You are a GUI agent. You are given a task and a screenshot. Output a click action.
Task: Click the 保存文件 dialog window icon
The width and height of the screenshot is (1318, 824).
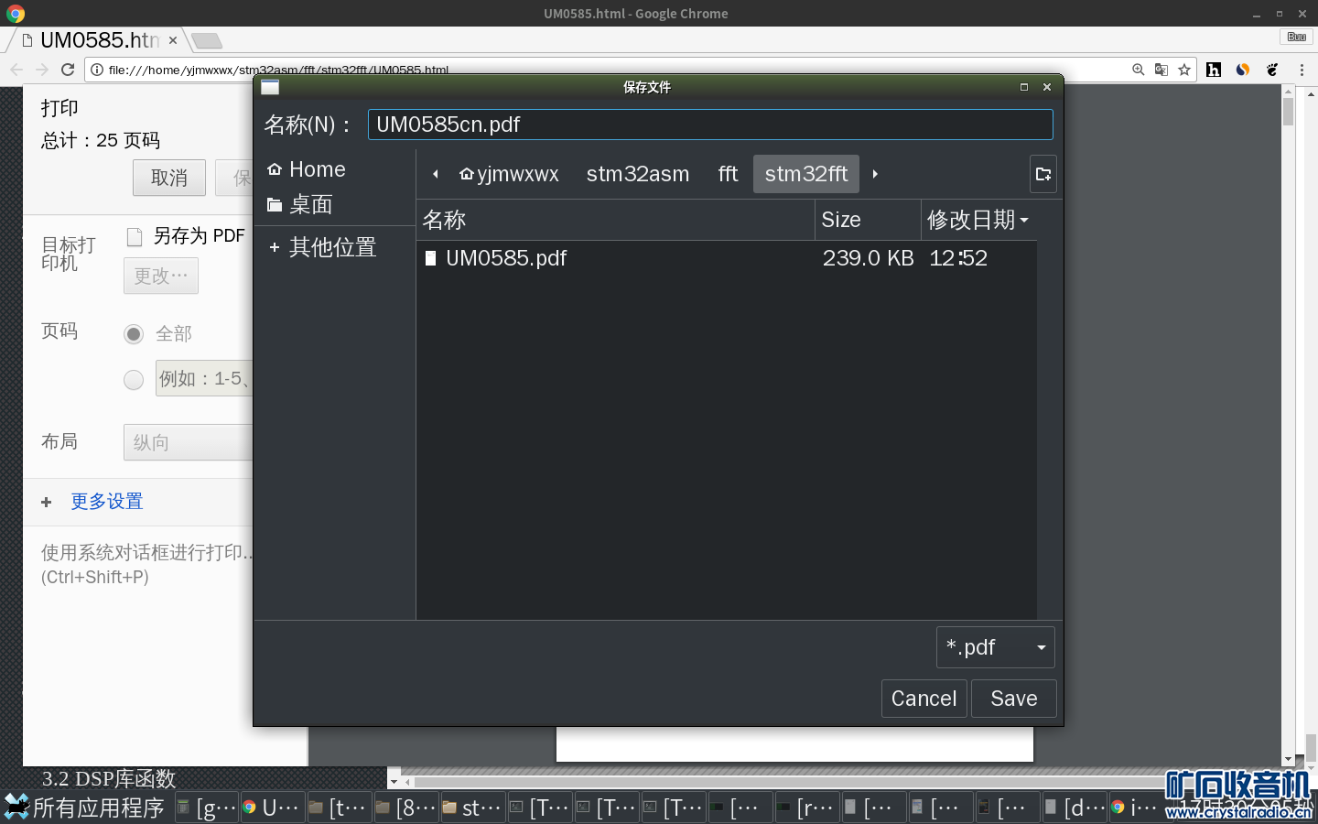[x=270, y=87]
